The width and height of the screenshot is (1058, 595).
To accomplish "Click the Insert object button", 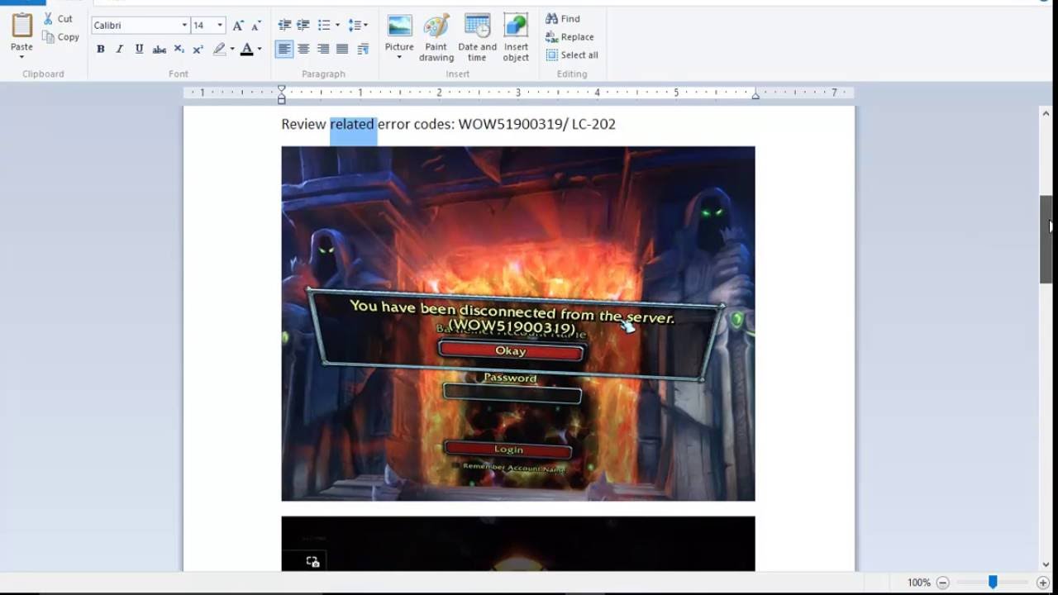I will 516,38.
